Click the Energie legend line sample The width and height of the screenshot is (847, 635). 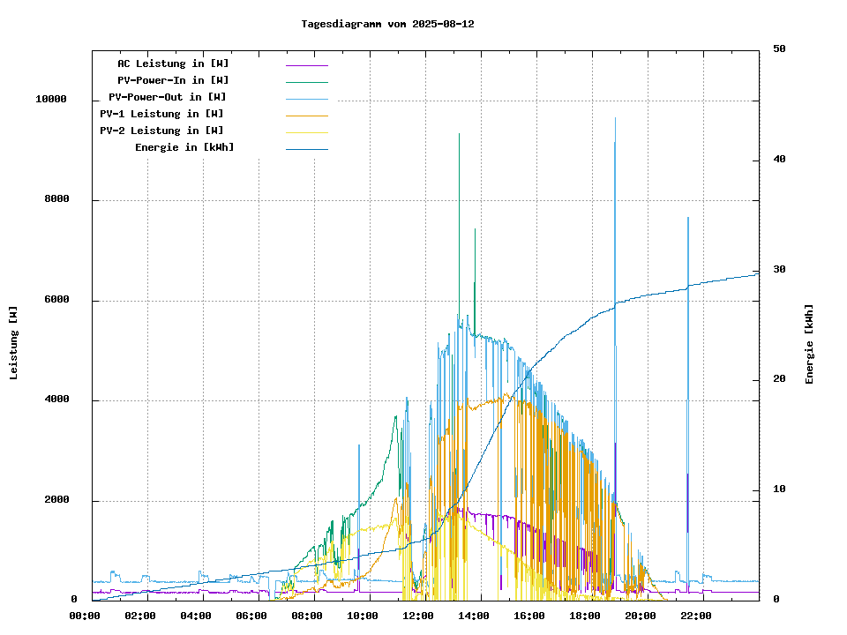tap(306, 148)
